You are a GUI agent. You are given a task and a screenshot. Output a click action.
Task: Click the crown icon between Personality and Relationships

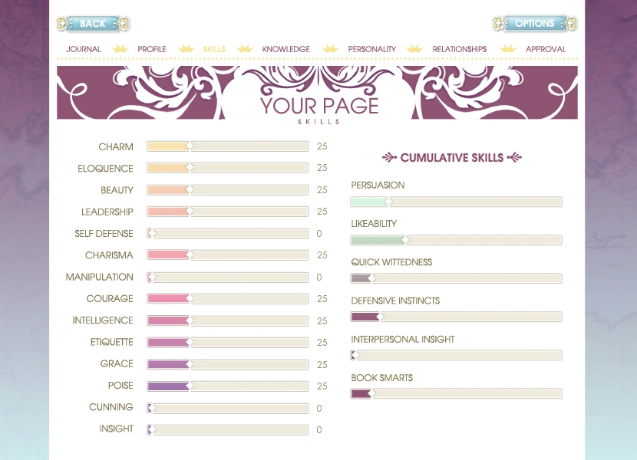click(414, 48)
